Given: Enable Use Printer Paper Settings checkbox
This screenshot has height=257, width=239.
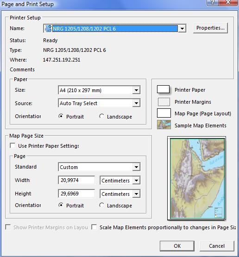Looking at the screenshot, I should [13, 145].
